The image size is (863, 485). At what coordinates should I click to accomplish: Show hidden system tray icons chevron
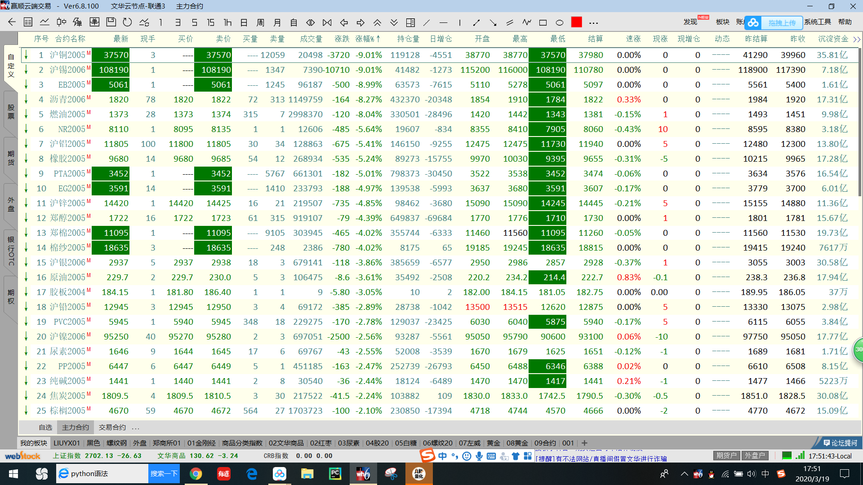[684, 473]
